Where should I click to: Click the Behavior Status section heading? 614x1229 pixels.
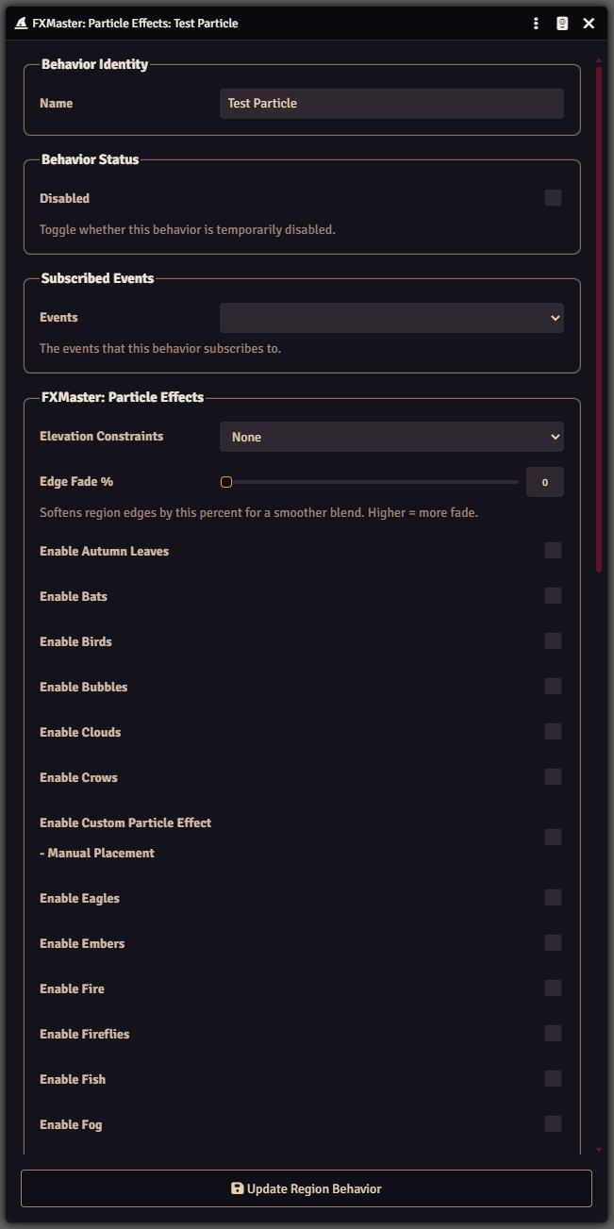(x=90, y=159)
